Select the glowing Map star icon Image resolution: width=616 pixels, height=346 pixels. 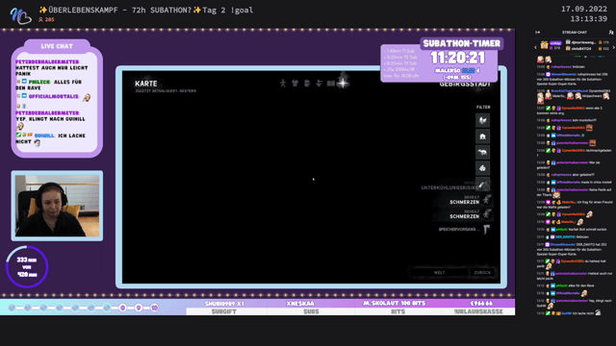[x=343, y=83]
